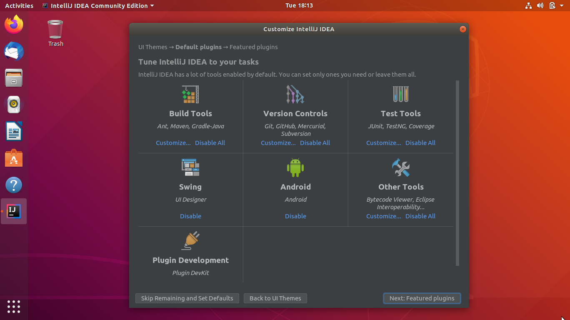Screen dimensions: 570x320
Task: Open IntelliJ IDEA Community Edition app menu
Action: click(98, 5)
